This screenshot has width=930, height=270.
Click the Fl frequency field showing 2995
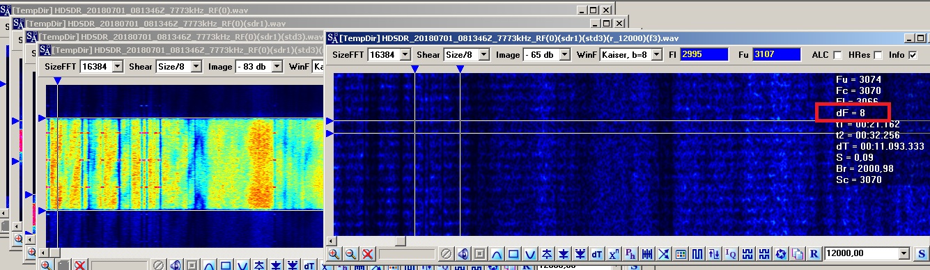point(704,54)
